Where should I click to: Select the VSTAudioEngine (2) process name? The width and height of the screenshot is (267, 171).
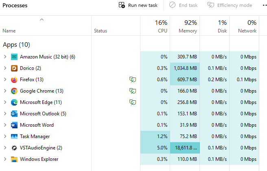click(41, 148)
